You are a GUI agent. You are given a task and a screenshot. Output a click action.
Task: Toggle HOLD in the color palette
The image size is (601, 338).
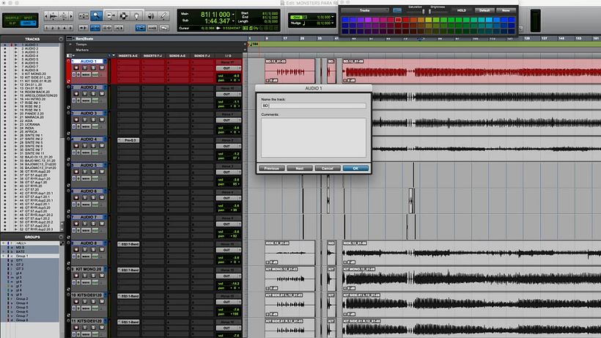click(x=462, y=10)
